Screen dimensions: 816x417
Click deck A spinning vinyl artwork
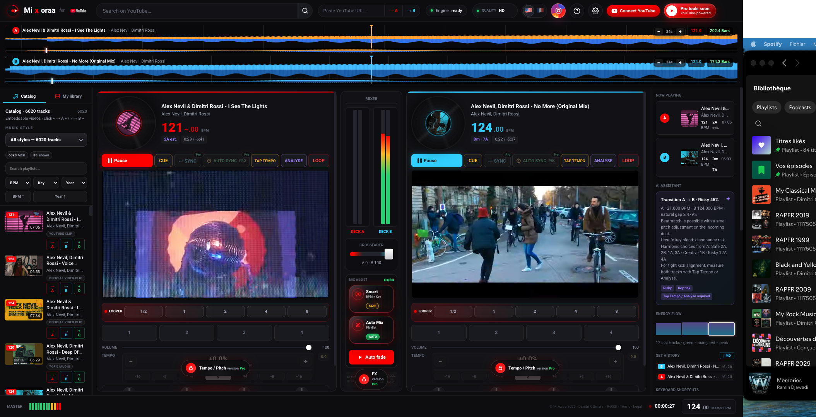(129, 124)
